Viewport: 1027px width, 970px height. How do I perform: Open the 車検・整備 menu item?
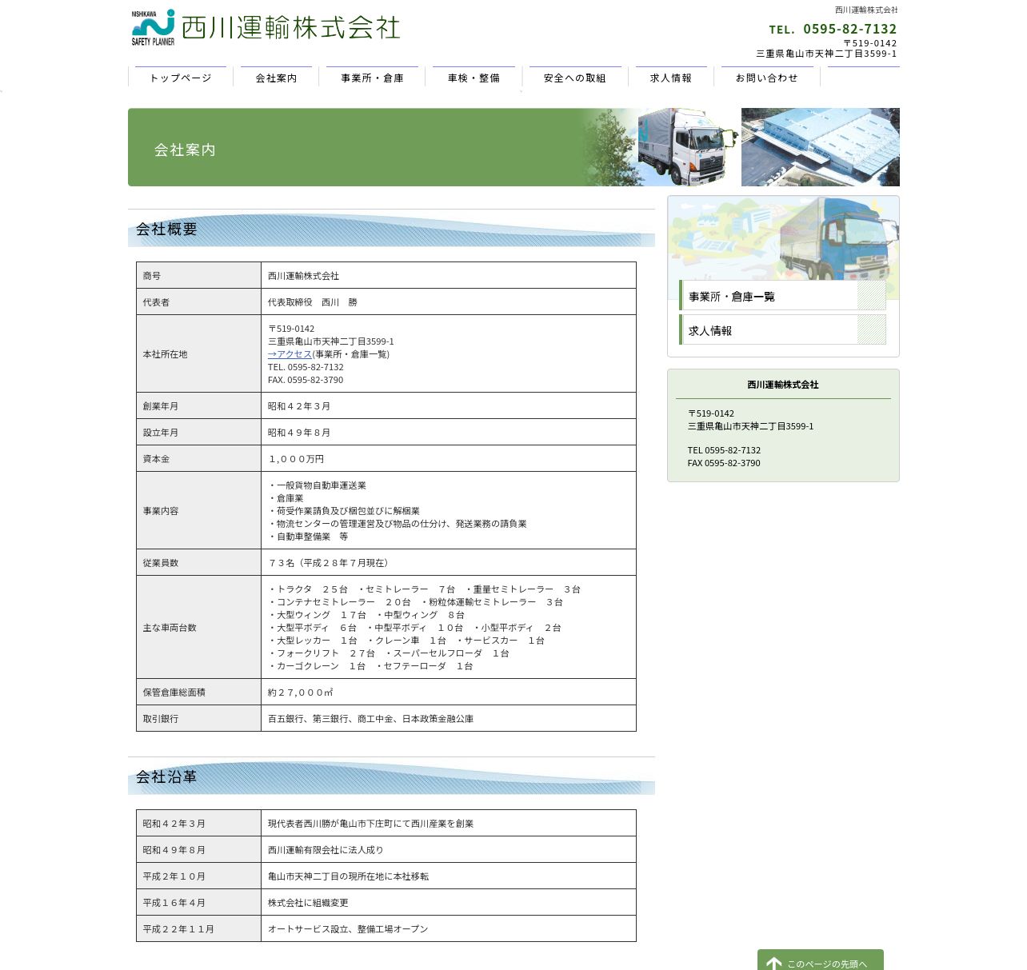click(474, 78)
